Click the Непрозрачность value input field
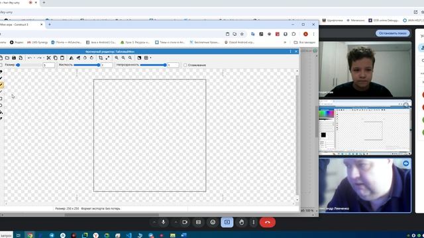Image resolution: width=424 pixels, height=238 pixels. point(173,65)
